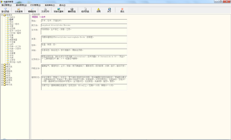This screenshot has width=231, height=140.
Task: Select 升麻-大三叶 in the tree
Action: point(15,47)
